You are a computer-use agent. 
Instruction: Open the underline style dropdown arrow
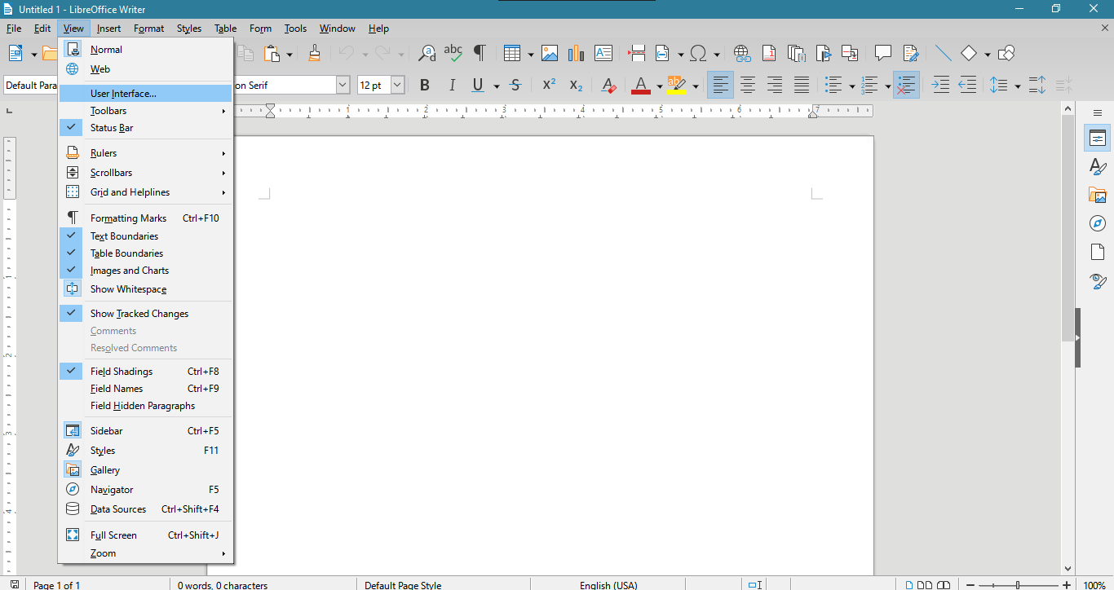click(495, 85)
